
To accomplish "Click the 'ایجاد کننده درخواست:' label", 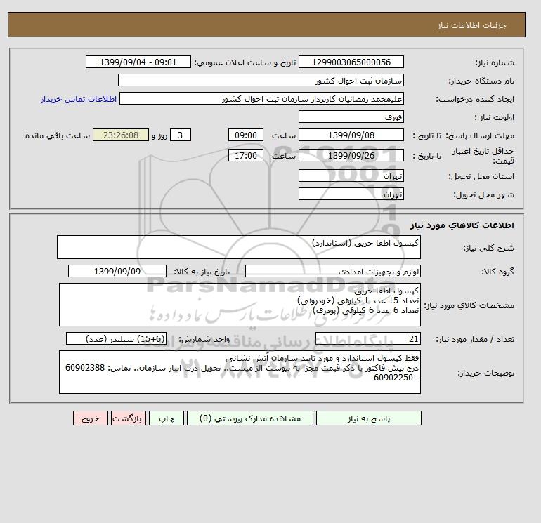I will tap(475, 99).
